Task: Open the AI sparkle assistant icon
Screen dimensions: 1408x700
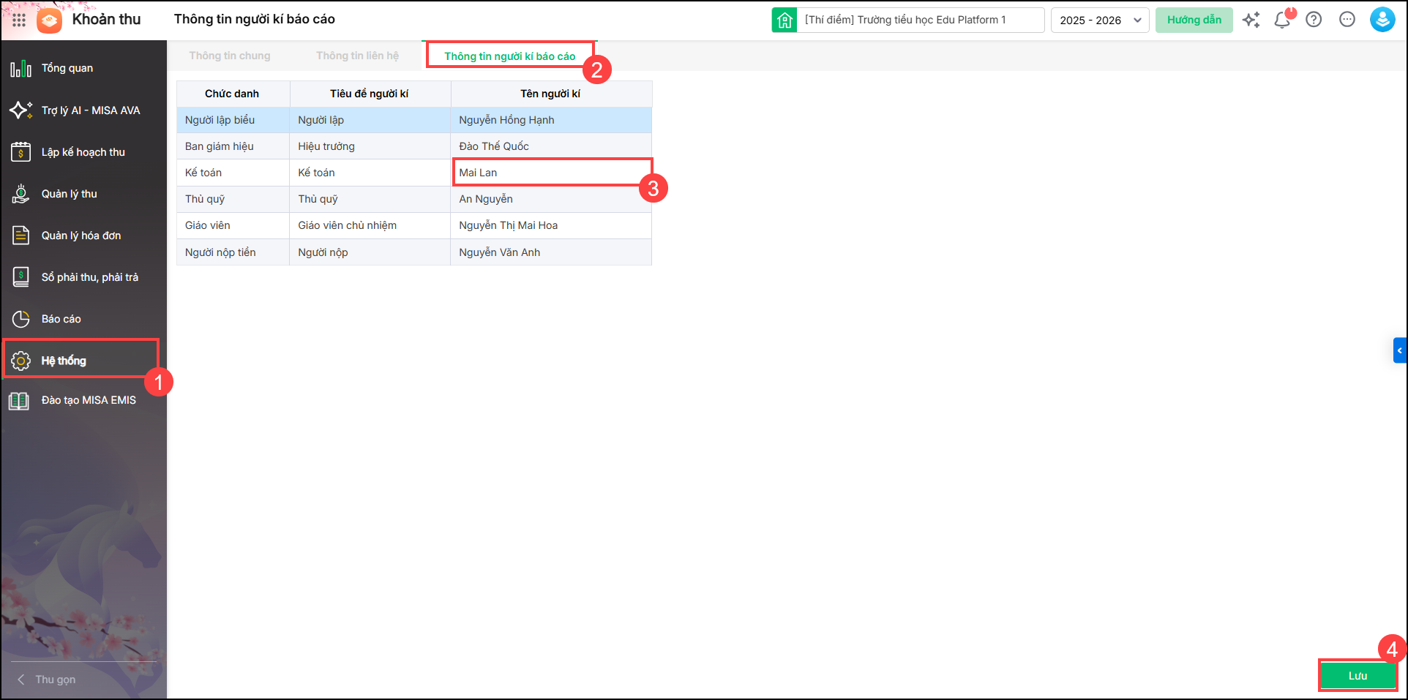Action: [1251, 20]
